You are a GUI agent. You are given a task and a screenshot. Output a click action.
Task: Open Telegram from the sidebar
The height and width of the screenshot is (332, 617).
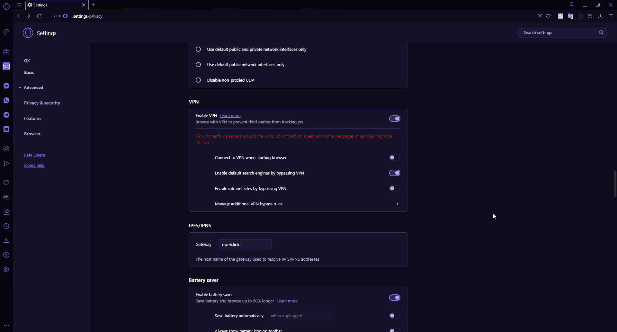(6, 115)
